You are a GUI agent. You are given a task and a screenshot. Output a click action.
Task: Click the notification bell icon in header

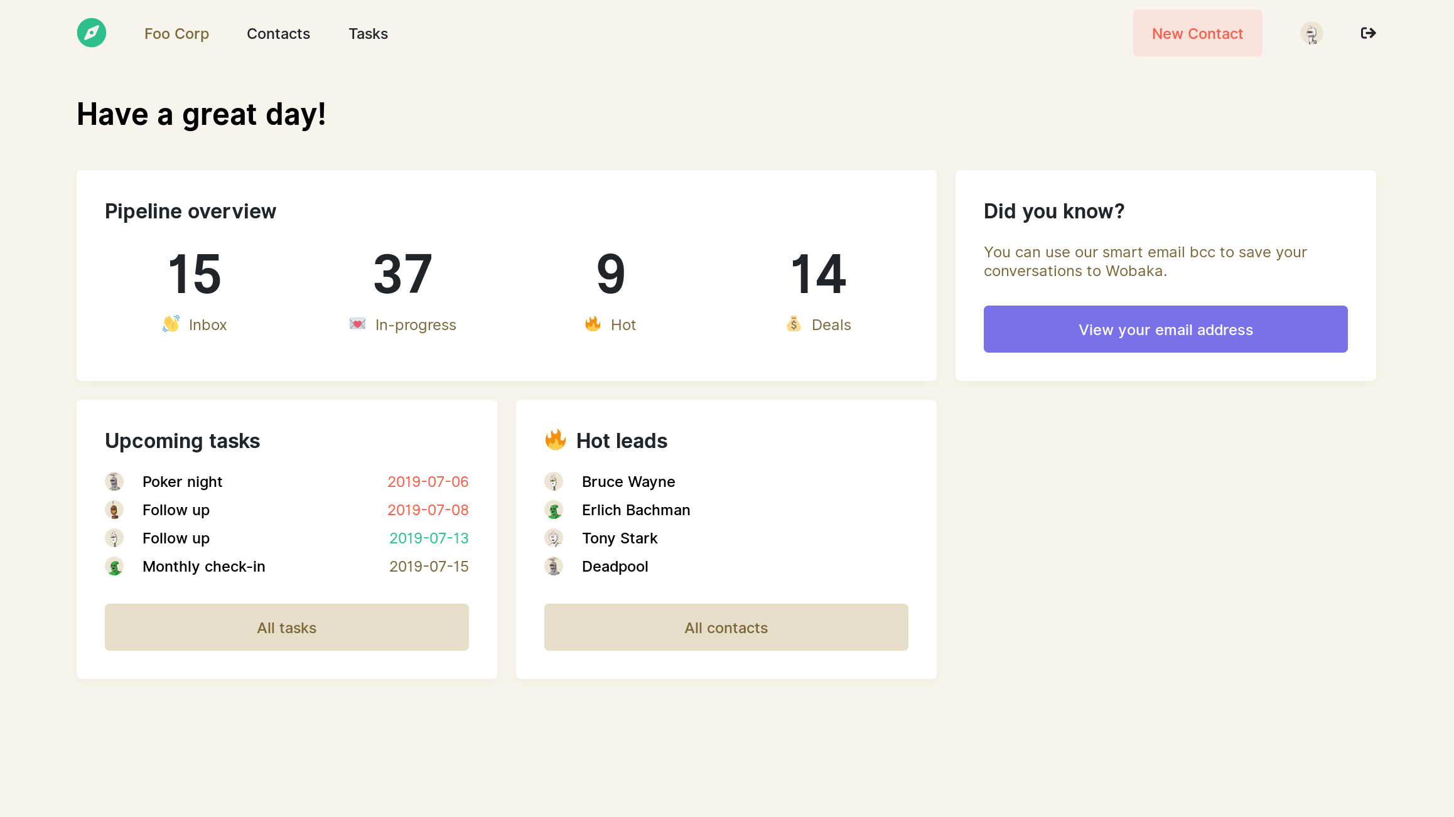1311,33
